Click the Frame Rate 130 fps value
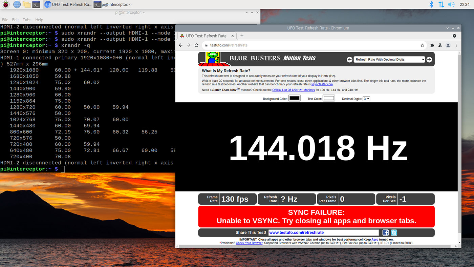Image resolution: width=474 pixels, height=267 pixels. [235, 199]
